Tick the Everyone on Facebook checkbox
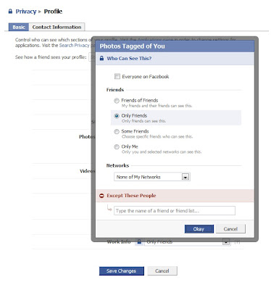Viewport: 271px width, 290px height. 117,77
